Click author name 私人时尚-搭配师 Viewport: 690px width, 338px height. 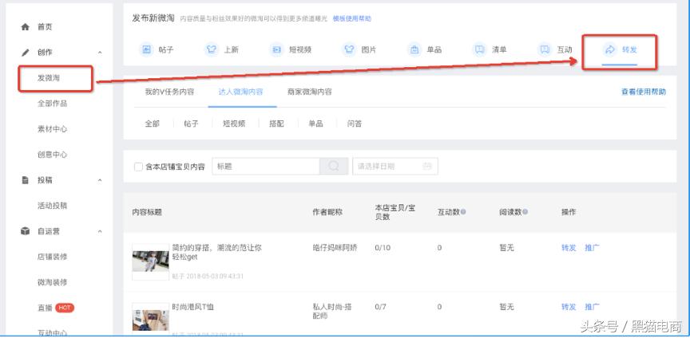332,311
